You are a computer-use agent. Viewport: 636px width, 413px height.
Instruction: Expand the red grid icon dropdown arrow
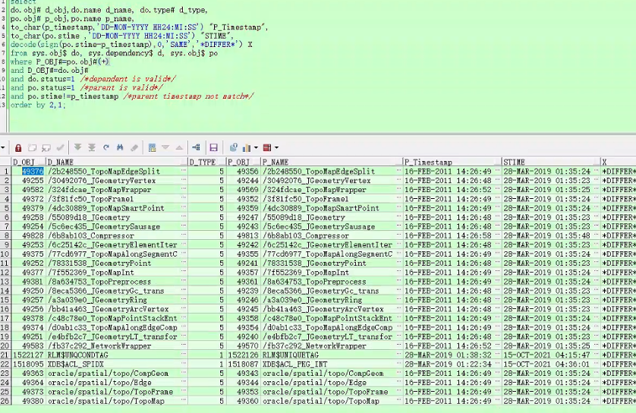pos(276,148)
